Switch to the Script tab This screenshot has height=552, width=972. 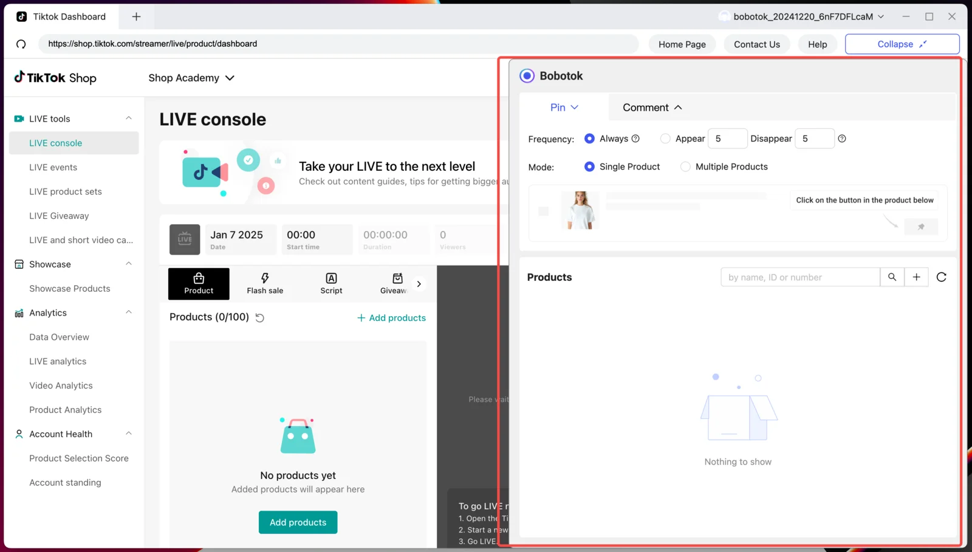[331, 284]
